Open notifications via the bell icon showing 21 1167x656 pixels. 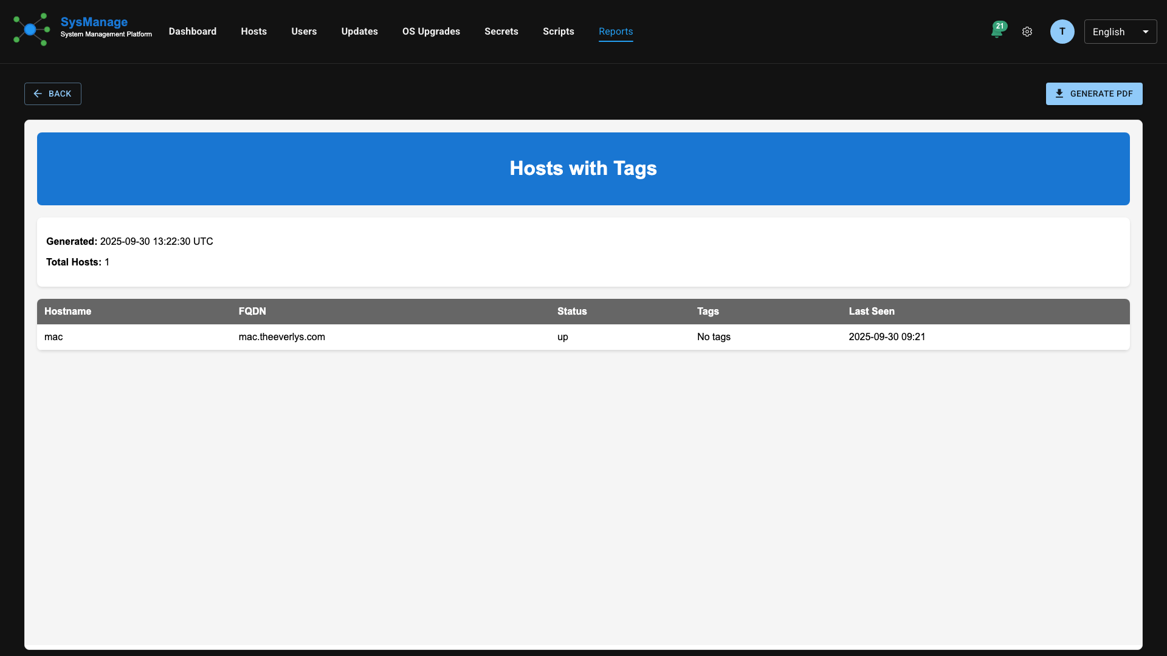(x=997, y=32)
